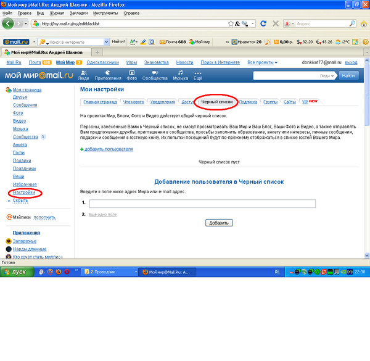Open the Сообщества header icon
Screen dimensions: 370x361
(155, 75)
